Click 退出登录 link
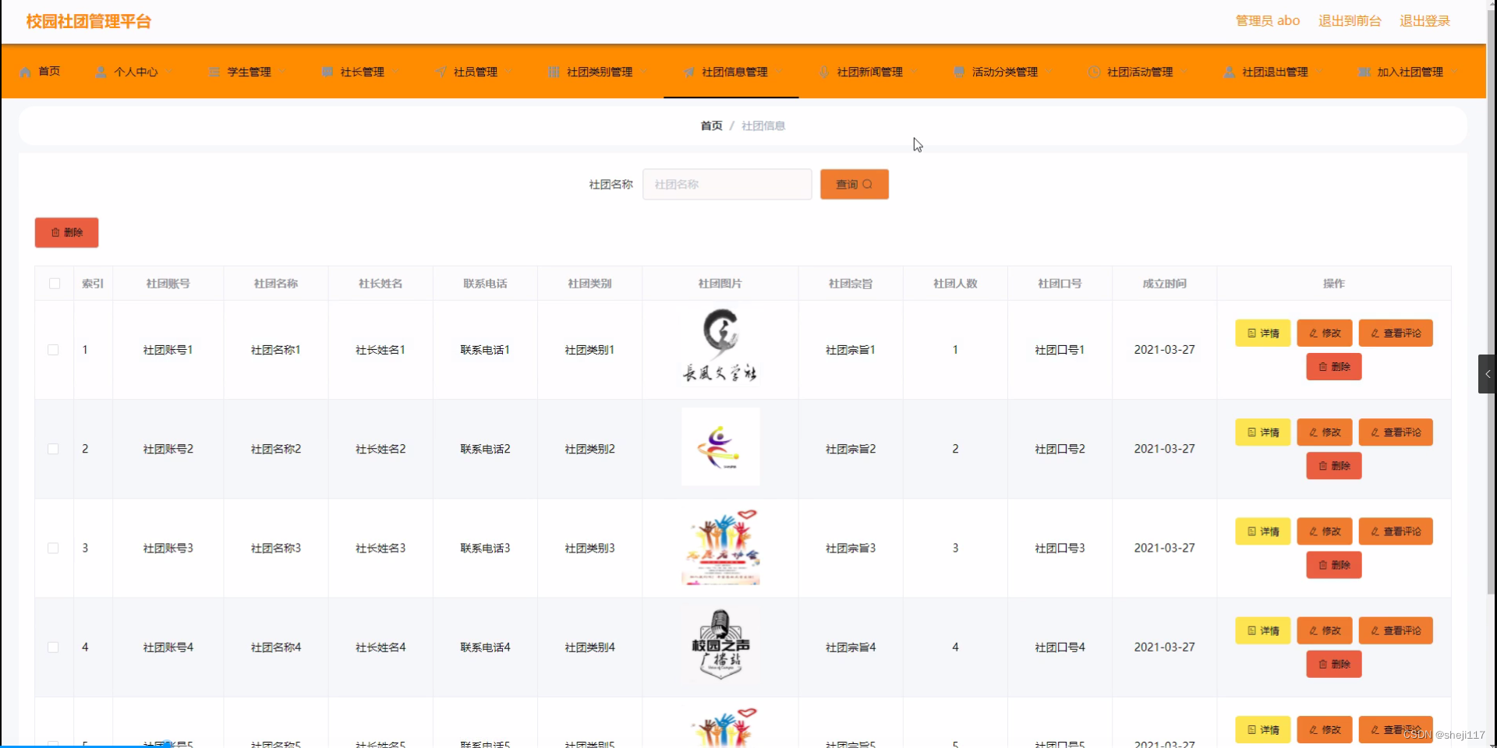Screen dimensions: 1497x748 [x=1424, y=21]
